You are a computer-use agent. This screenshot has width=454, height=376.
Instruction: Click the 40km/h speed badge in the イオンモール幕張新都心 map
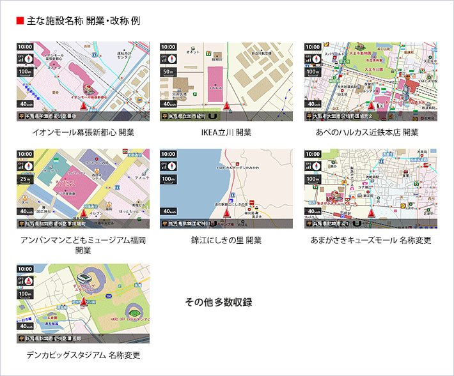[x=25, y=104]
